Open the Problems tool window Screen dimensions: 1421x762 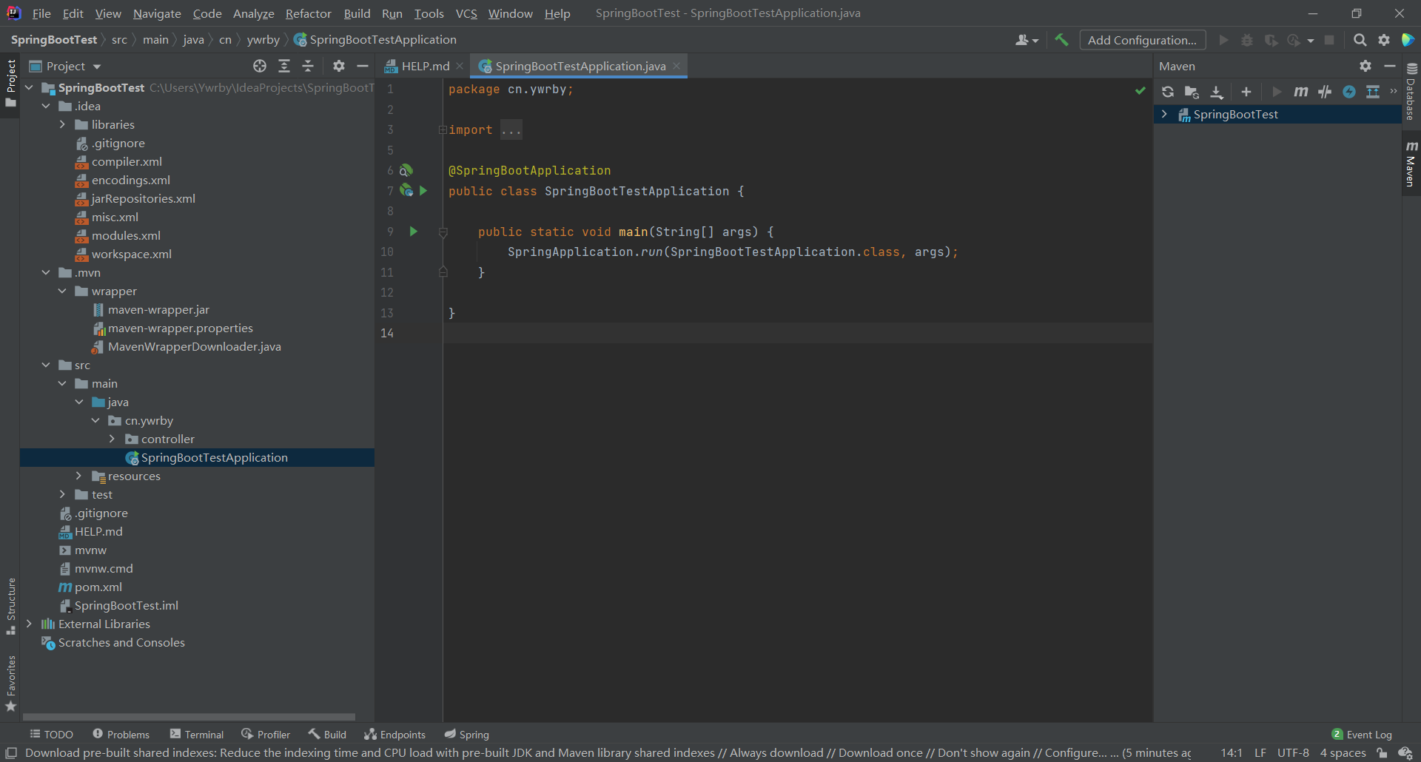(x=121, y=735)
